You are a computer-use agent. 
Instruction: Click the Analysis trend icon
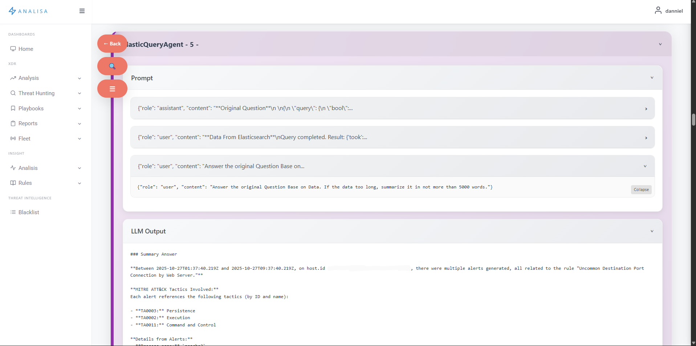13,78
